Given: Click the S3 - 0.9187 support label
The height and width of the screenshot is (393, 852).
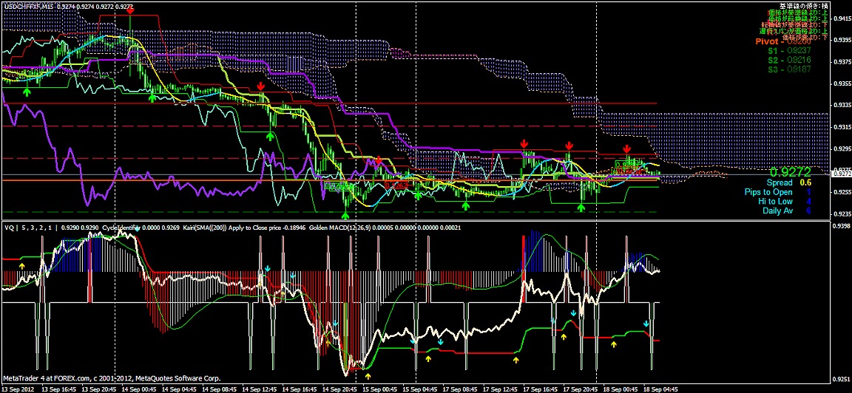Looking at the screenshot, I should (790, 69).
